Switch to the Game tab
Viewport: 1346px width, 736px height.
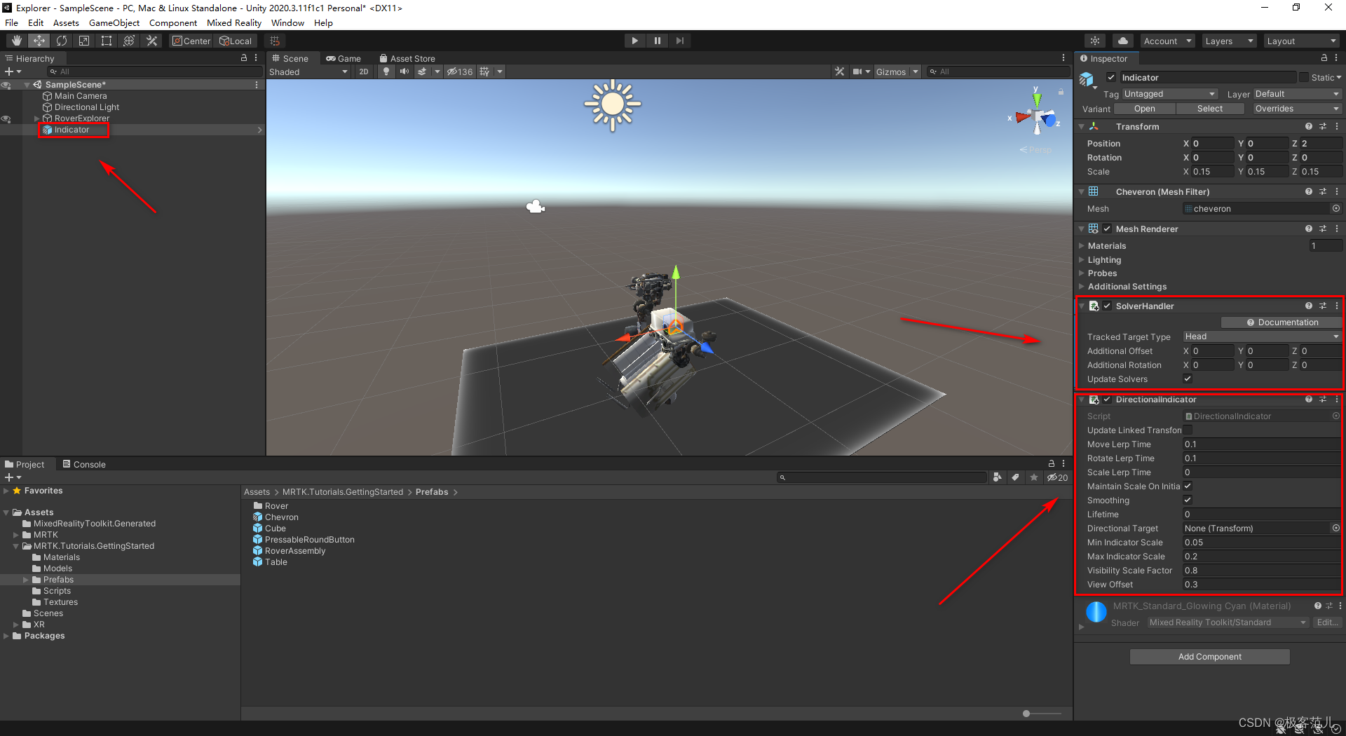point(344,58)
